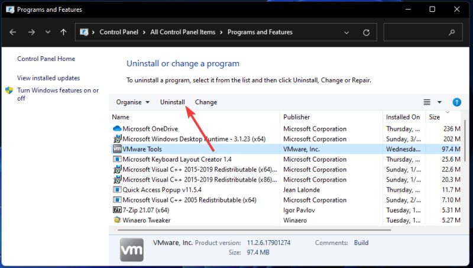Screen dimensions: 473x268
Task: Click the address bar Control Panel icon
Action: [x=84, y=32]
